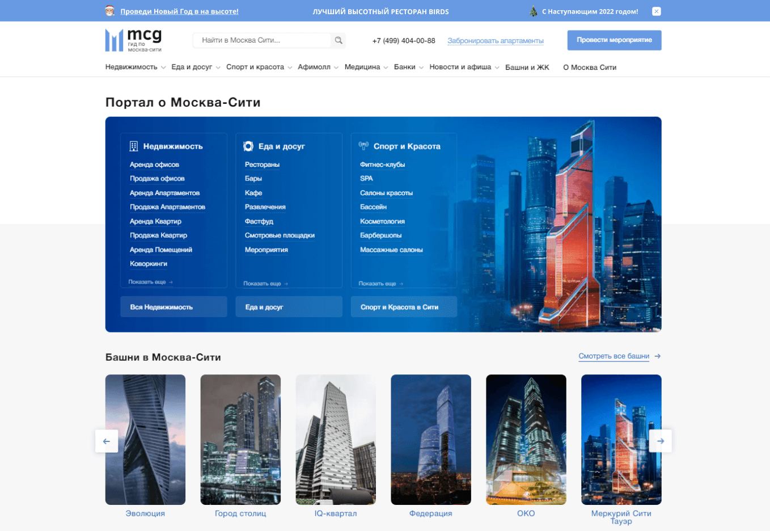Open the Эволюция tower thumbnail
The height and width of the screenshot is (531, 770).
[x=145, y=439]
